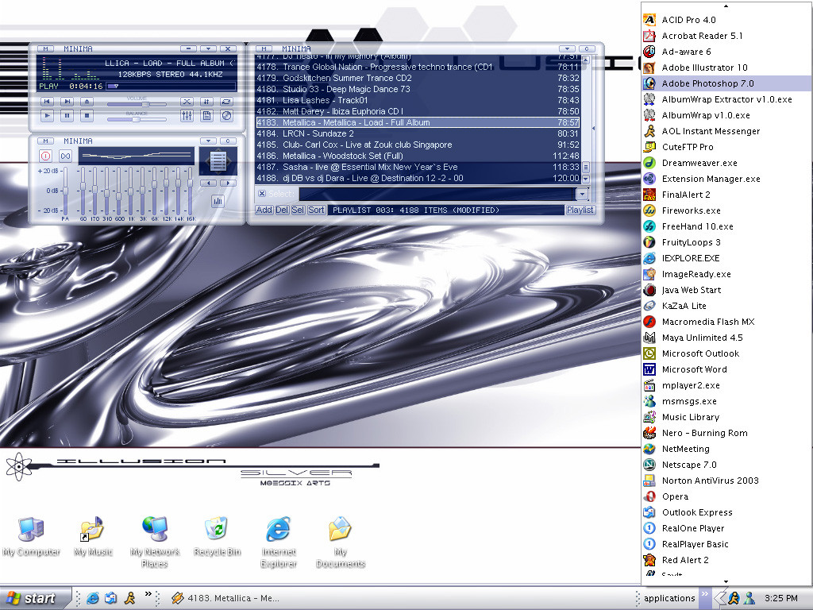Select playlist track 4184 LRCN - Sundaze 2
The height and width of the screenshot is (610, 813).
tap(418, 133)
